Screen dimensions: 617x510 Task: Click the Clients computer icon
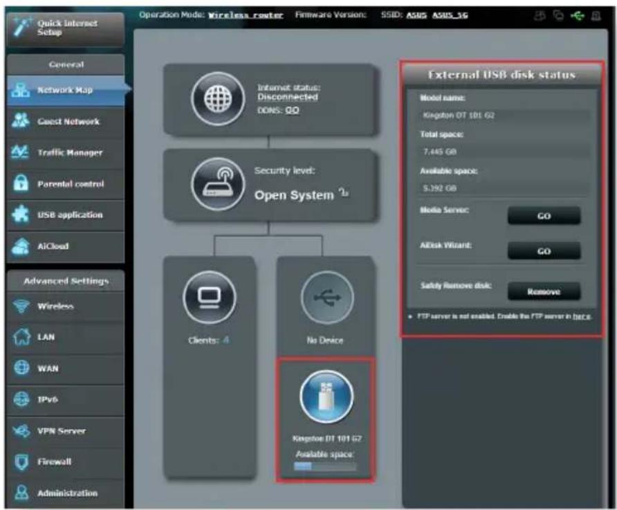point(210,298)
